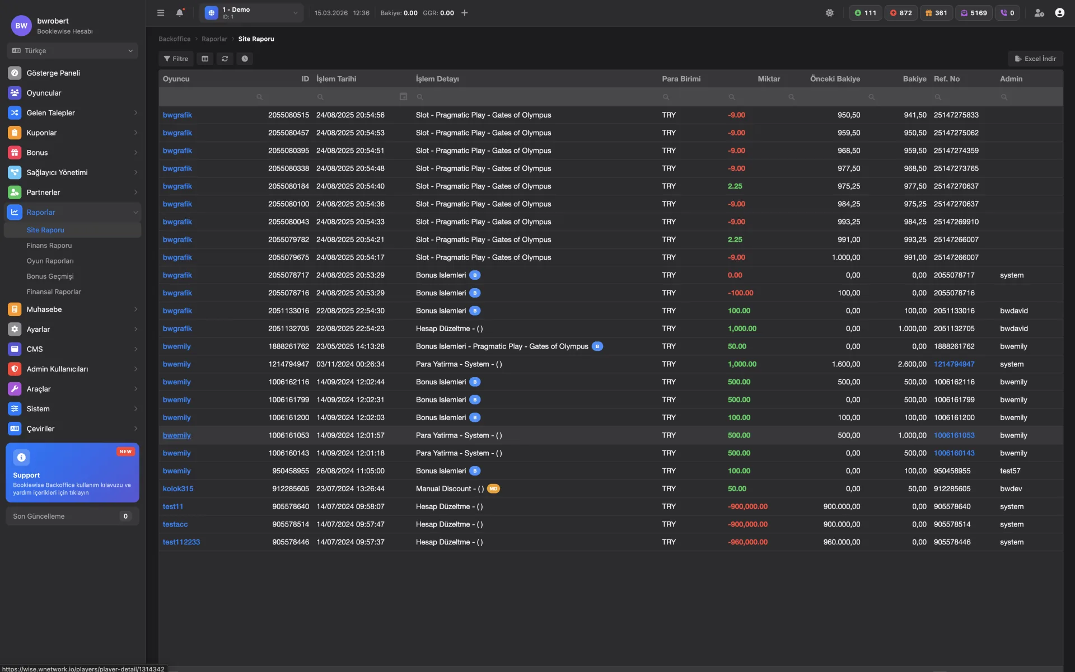Open column layout settings icon

[205, 59]
